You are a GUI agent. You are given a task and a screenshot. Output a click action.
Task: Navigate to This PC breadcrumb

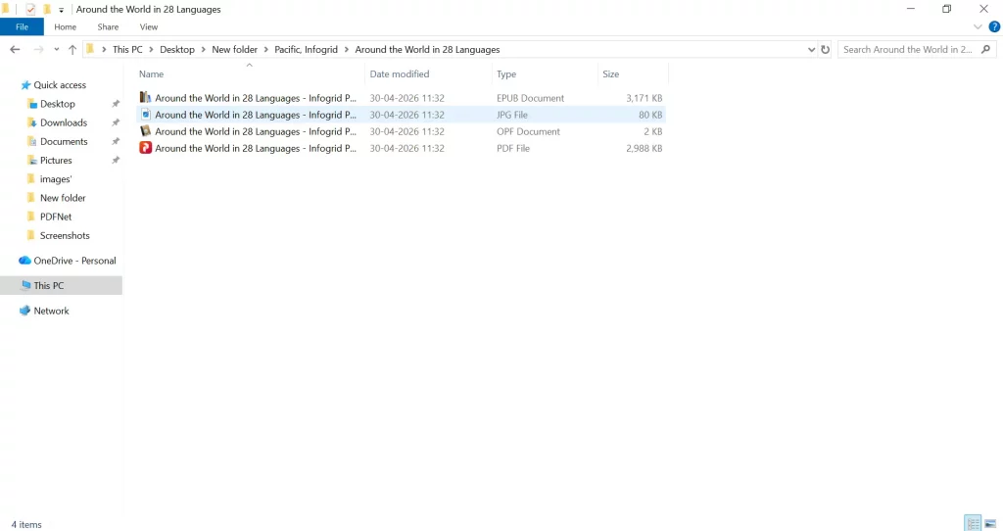(x=127, y=49)
